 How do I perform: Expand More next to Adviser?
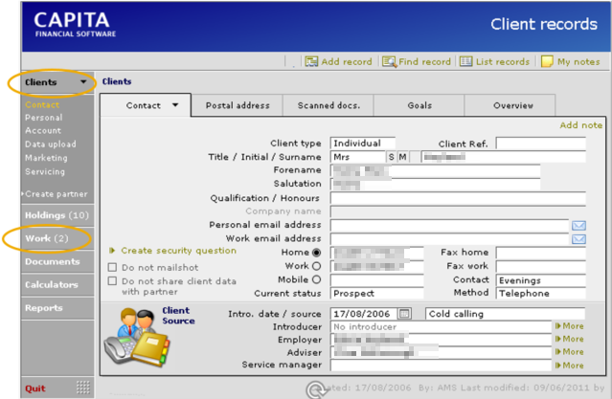570,352
